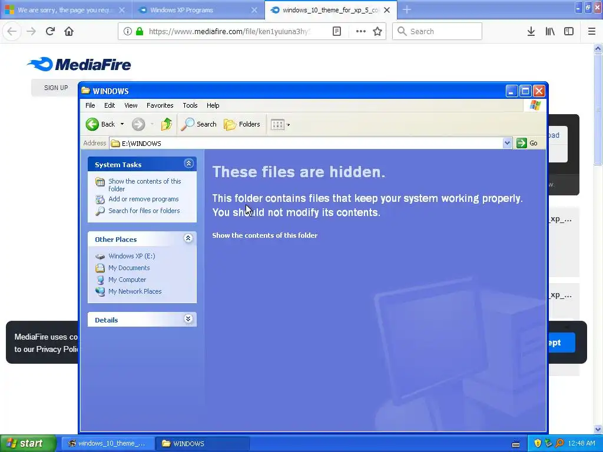Click the keyboard icon in taskbar
The height and width of the screenshot is (452, 603).
tap(516, 444)
